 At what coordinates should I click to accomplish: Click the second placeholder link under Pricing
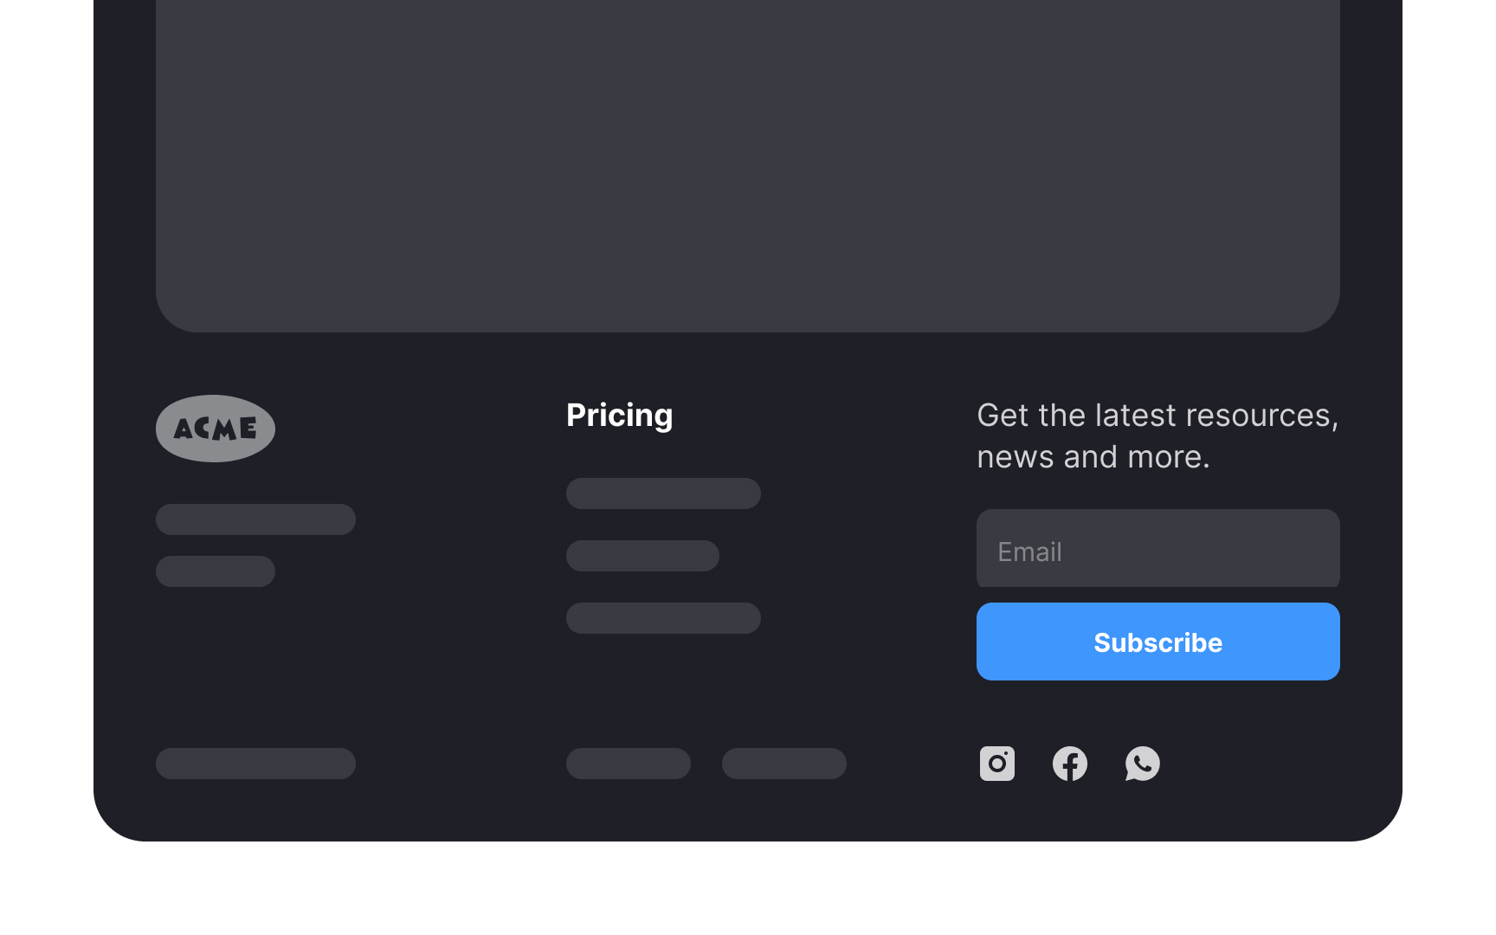[x=642, y=556]
